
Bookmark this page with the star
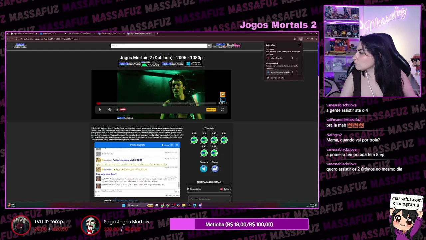pos(295,39)
